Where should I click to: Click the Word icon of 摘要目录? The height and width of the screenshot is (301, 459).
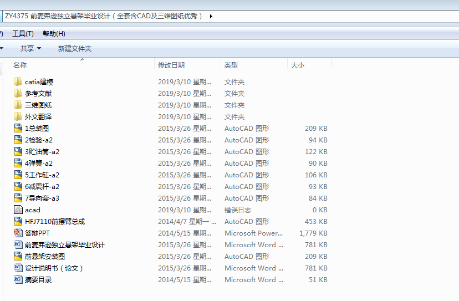point(18,279)
